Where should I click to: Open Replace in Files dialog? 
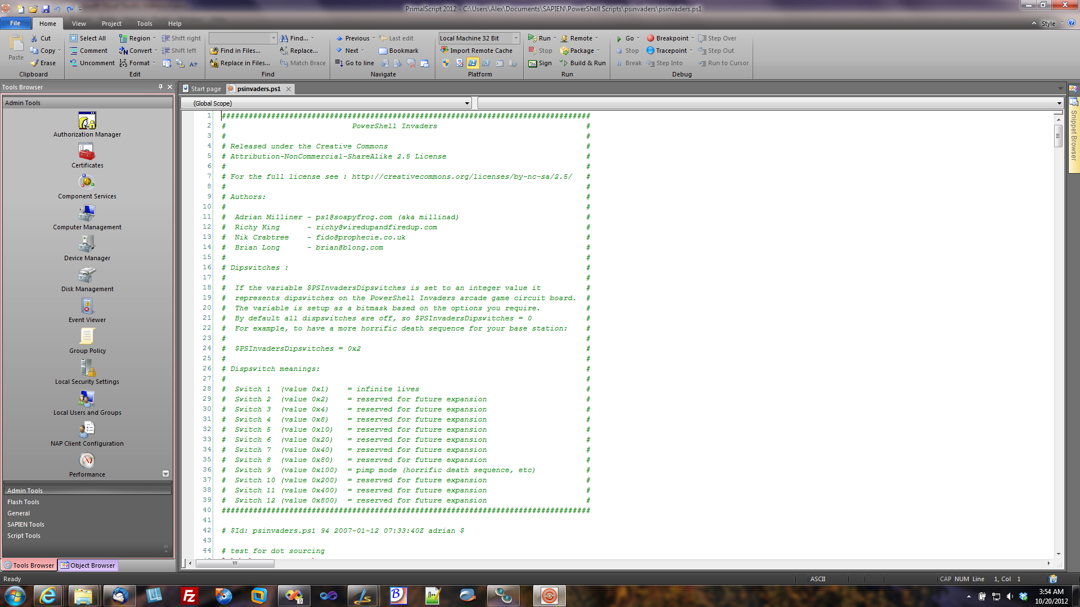(240, 63)
